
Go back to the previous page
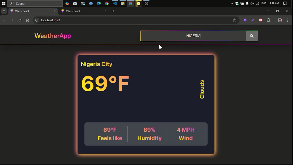4,20
